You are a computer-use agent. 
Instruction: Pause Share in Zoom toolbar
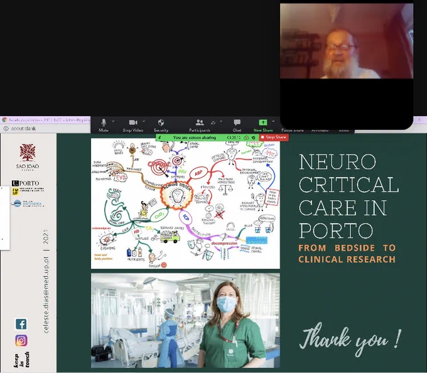[x=293, y=130]
